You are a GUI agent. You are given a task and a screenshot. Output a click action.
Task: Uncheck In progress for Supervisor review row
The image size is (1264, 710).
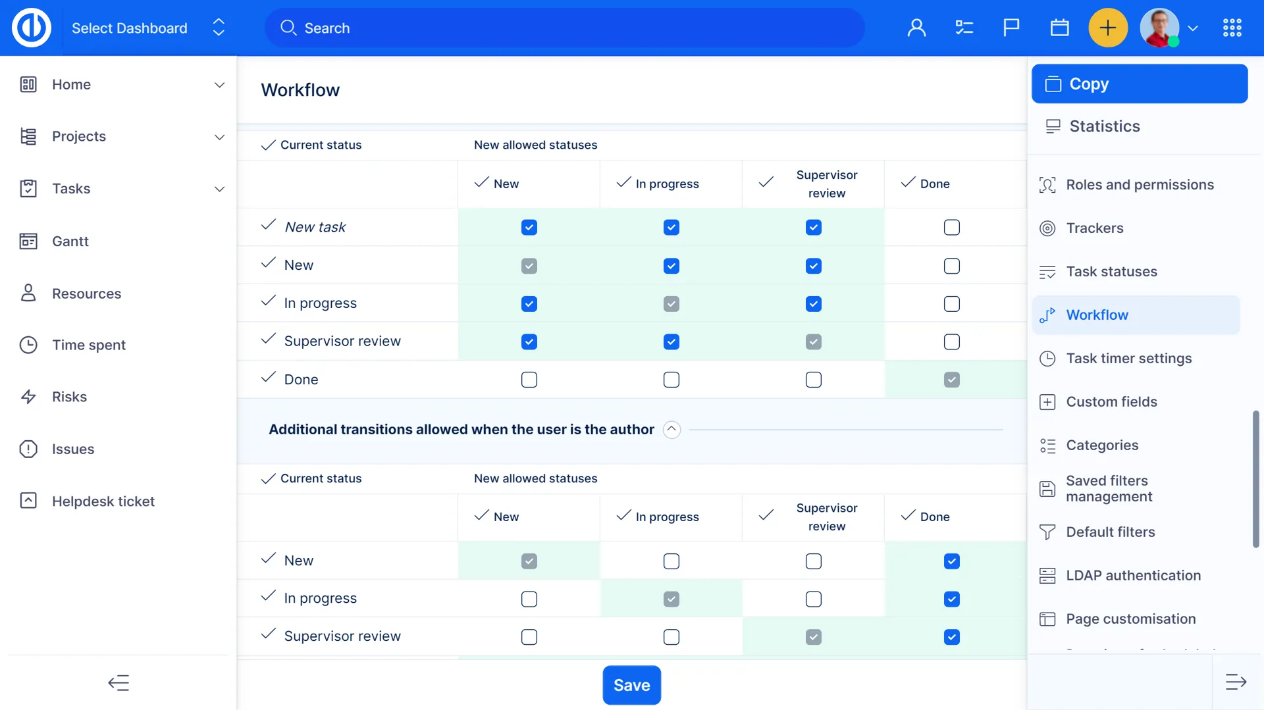(671, 342)
